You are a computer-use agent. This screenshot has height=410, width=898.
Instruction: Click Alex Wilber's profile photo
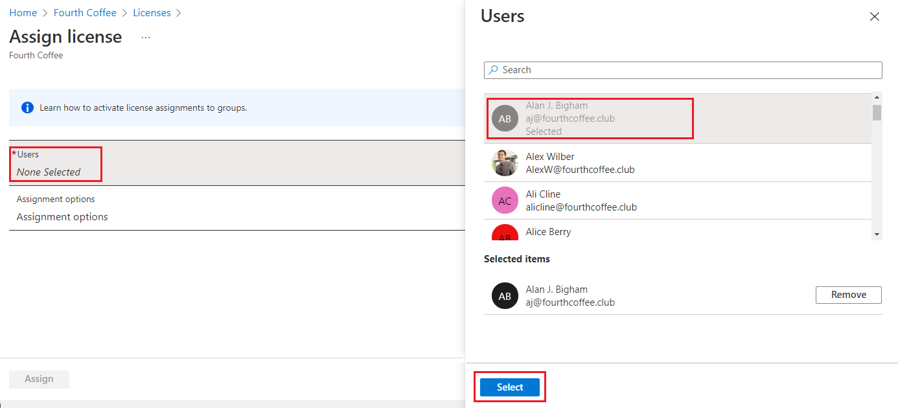point(505,163)
